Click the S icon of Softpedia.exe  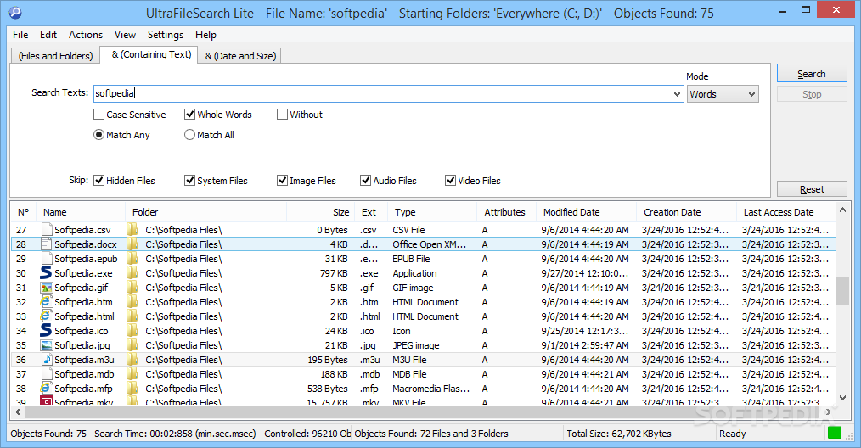tap(46, 273)
